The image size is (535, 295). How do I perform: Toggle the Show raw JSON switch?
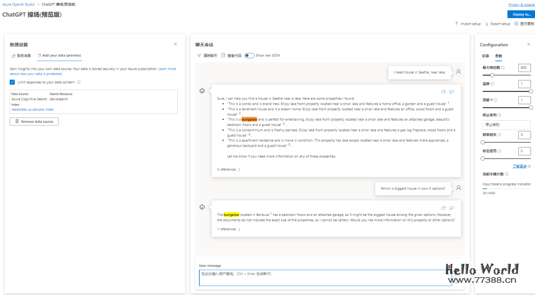(249, 56)
